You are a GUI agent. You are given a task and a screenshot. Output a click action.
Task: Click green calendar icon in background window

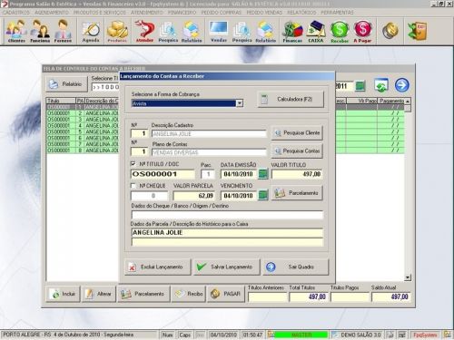coord(360,86)
